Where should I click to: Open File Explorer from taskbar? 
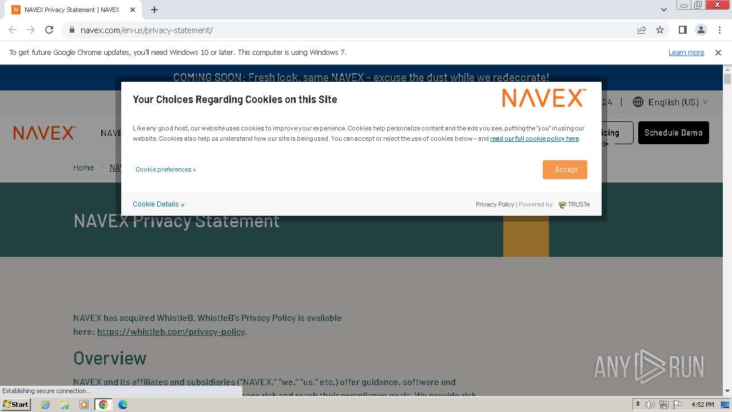pos(65,405)
